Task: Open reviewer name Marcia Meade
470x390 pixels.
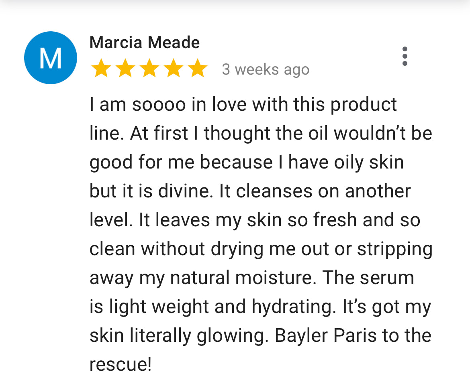Action: click(145, 43)
